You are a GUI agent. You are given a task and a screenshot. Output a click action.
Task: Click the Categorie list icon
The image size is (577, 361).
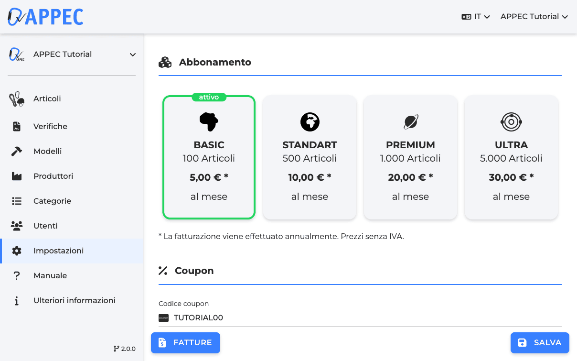[x=17, y=201]
